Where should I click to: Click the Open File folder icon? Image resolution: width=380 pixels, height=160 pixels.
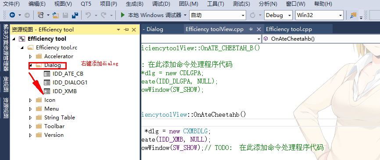point(56,15)
